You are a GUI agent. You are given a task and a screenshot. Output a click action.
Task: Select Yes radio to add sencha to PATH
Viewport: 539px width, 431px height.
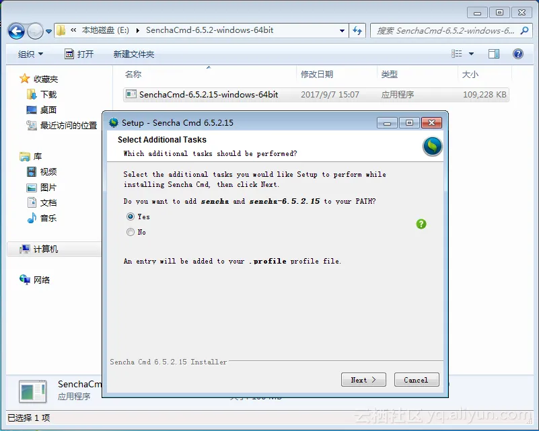pos(131,217)
